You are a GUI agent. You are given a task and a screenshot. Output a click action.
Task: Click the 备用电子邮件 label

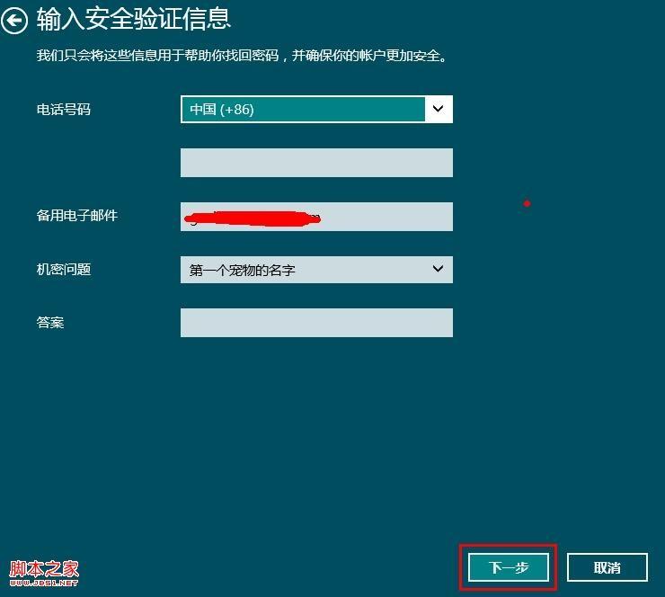pos(76,216)
